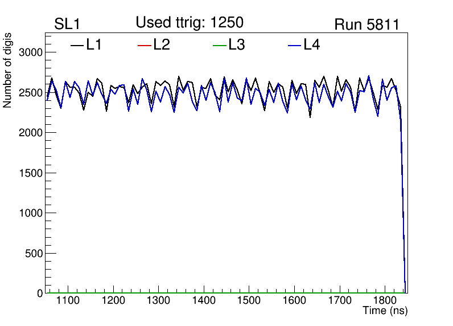Click the red L2 legend line sample
This screenshot has height=326, width=453.
coord(145,46)
